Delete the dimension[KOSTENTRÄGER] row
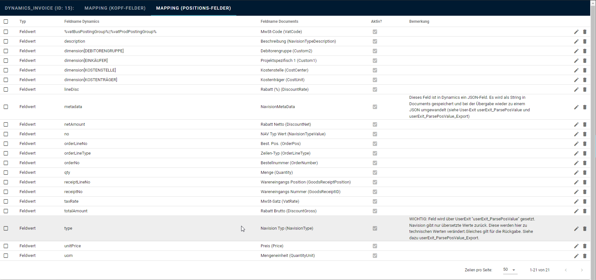This screenshot has width=596, height=280. pos(585,80)
